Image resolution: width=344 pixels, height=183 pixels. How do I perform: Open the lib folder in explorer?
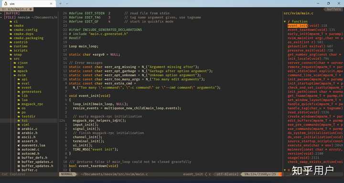[x=24, y=96]
